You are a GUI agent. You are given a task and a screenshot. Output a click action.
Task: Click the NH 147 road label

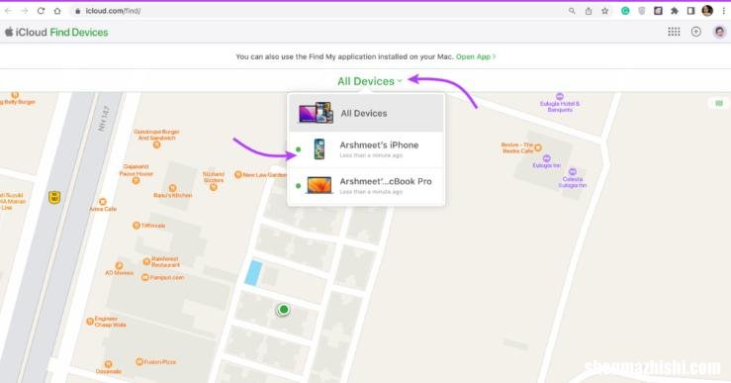[x=104, y=119]
